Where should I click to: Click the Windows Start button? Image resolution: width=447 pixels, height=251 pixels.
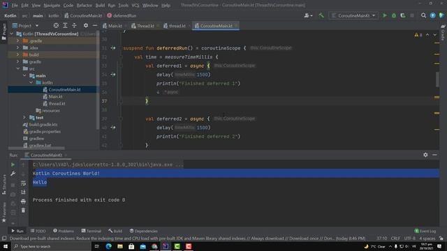(6, 246)
